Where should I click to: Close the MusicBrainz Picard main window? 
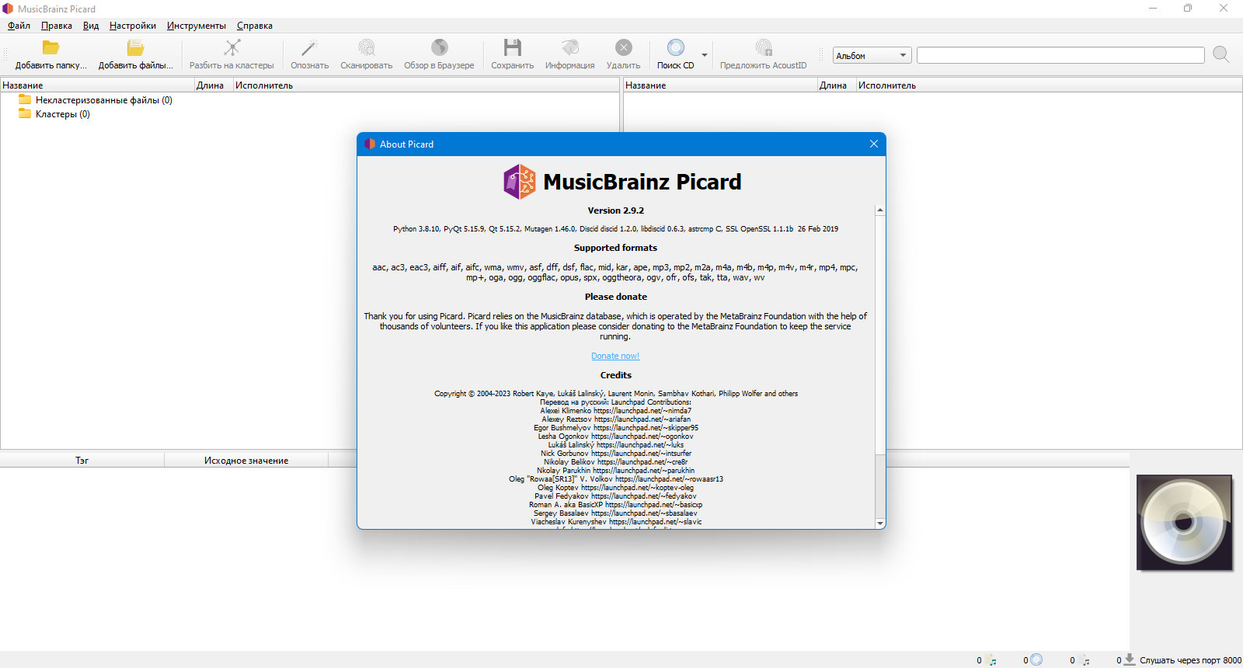click(x=1224, y=9)
